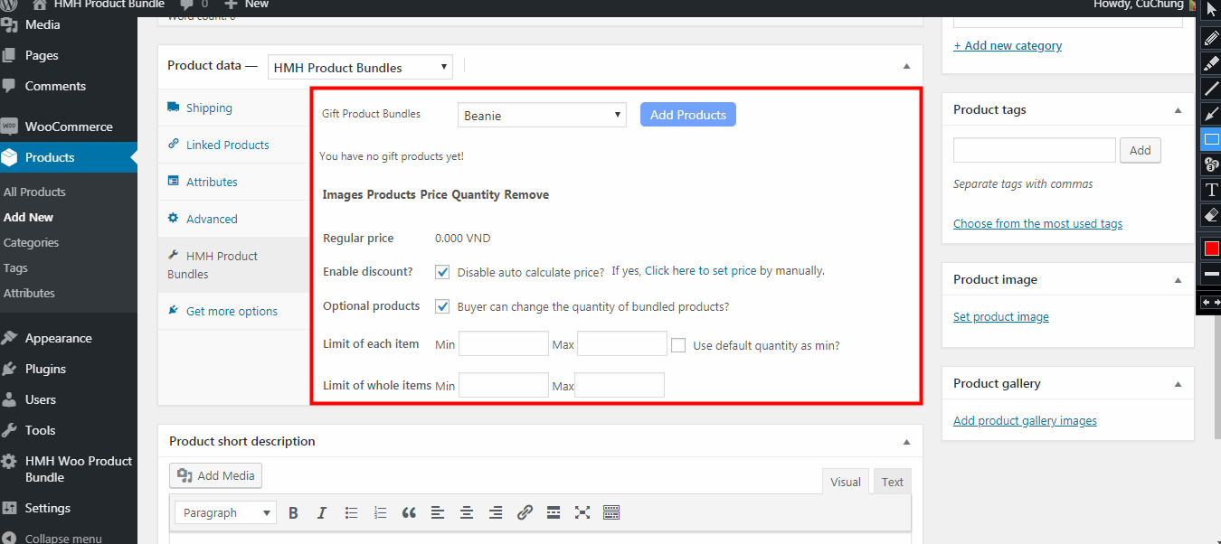Insert a Read More tag
Screen dimensions: 1221x544
(x=554, y=512)
